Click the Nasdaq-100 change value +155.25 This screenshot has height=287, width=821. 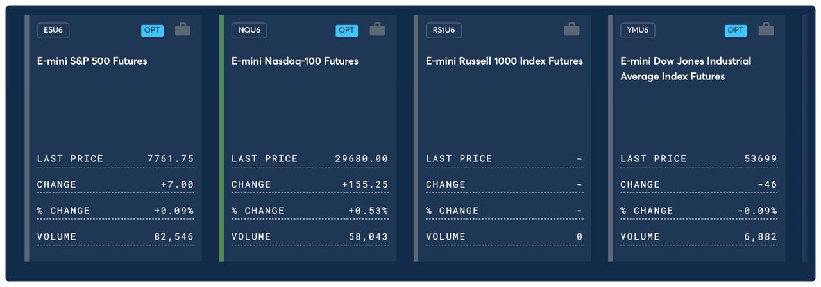tap(365, 184)
